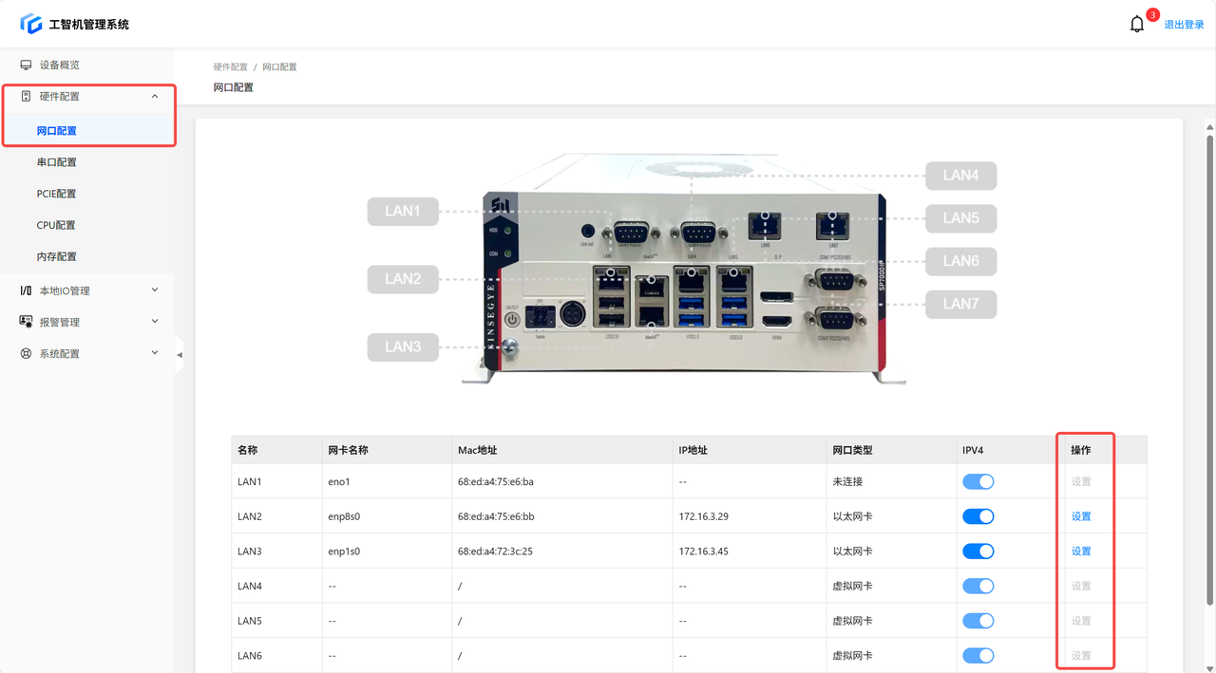This screenshot has height=673, width=1216.
Task: Expand the 本地IO管理 chevron
Action: pyautogui.click(x=155, y=290)
